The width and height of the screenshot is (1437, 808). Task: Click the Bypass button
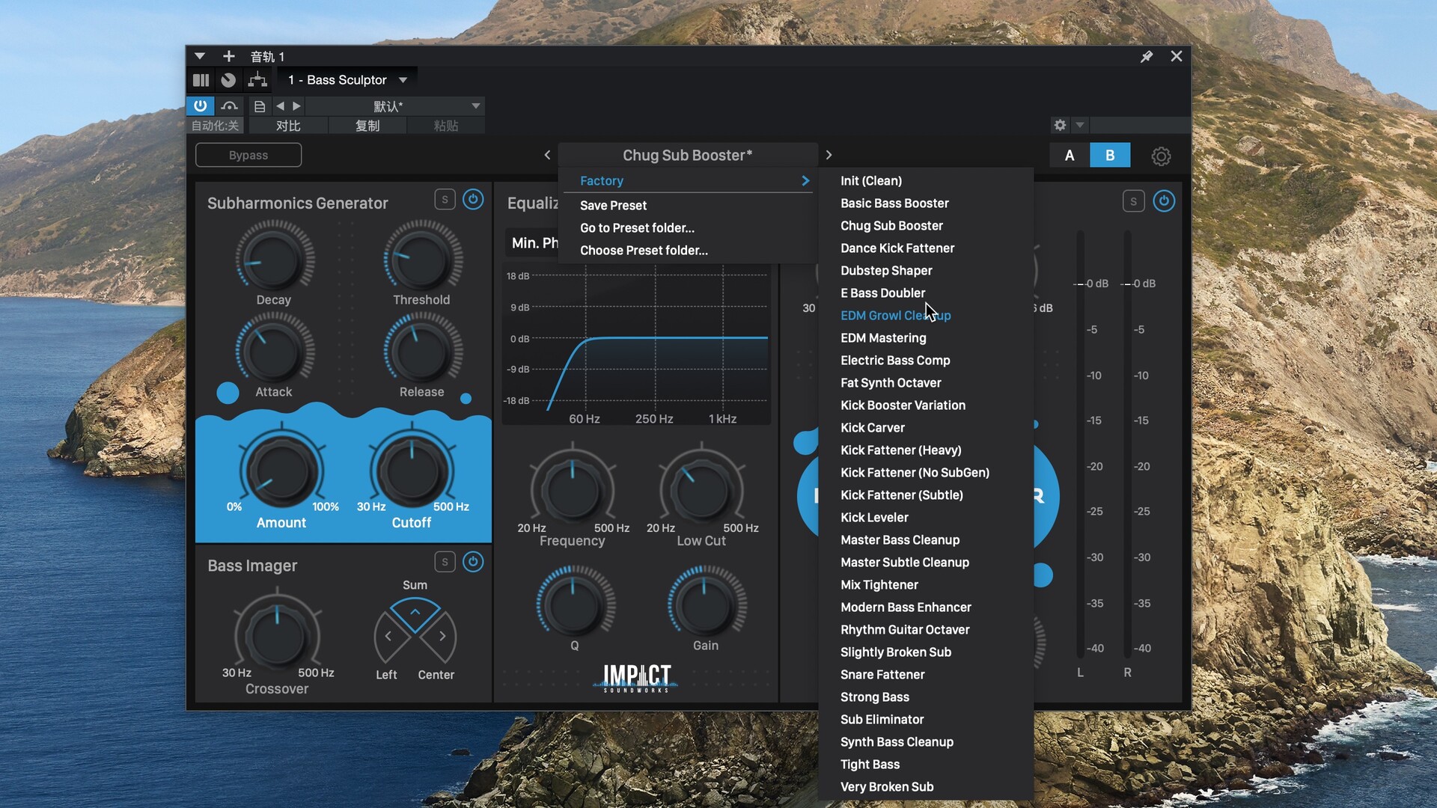[x=248, y=155]
